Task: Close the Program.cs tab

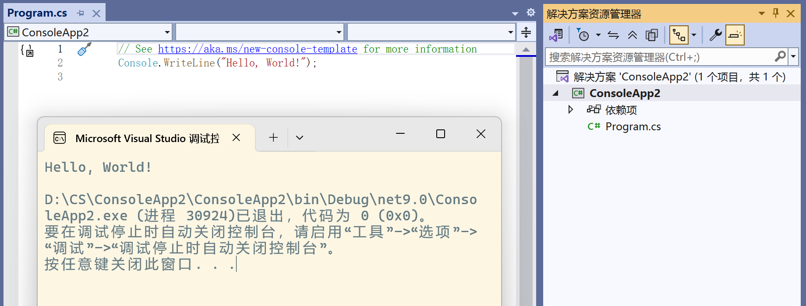Action: (96, 14)
